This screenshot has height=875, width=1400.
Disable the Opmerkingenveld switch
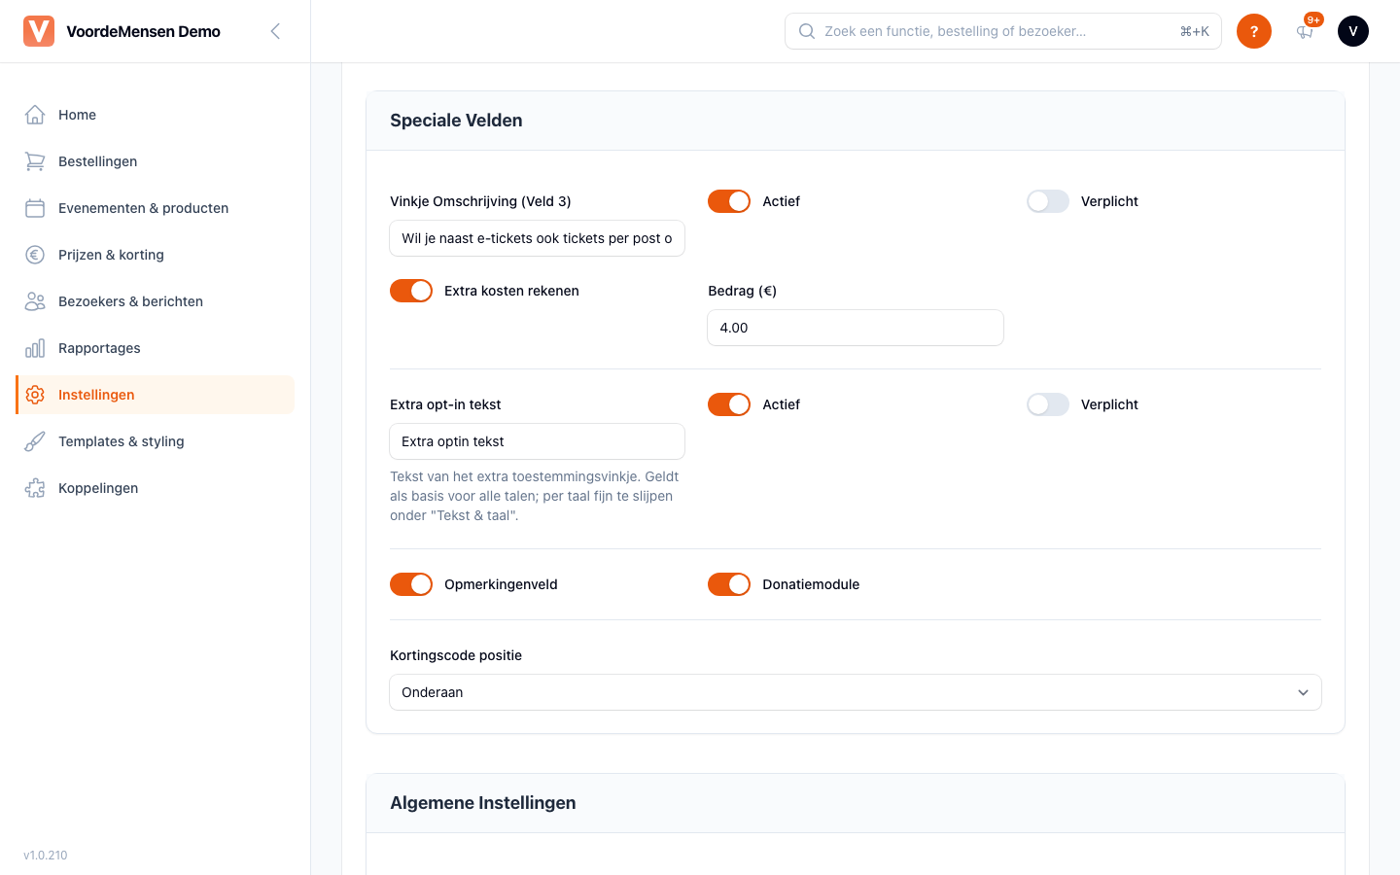pos(411,584)
